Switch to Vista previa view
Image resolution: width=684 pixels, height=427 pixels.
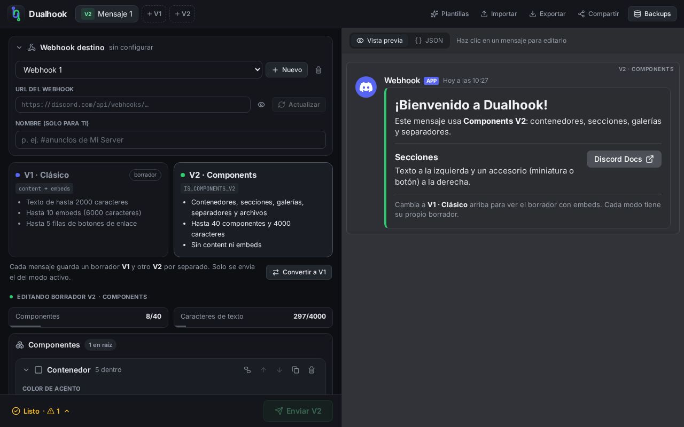pyautogui.click(x=379, y=41)
